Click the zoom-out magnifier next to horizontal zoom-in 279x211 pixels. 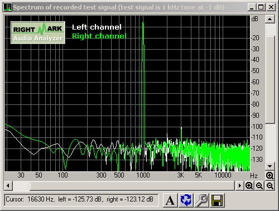pos(259,185)
